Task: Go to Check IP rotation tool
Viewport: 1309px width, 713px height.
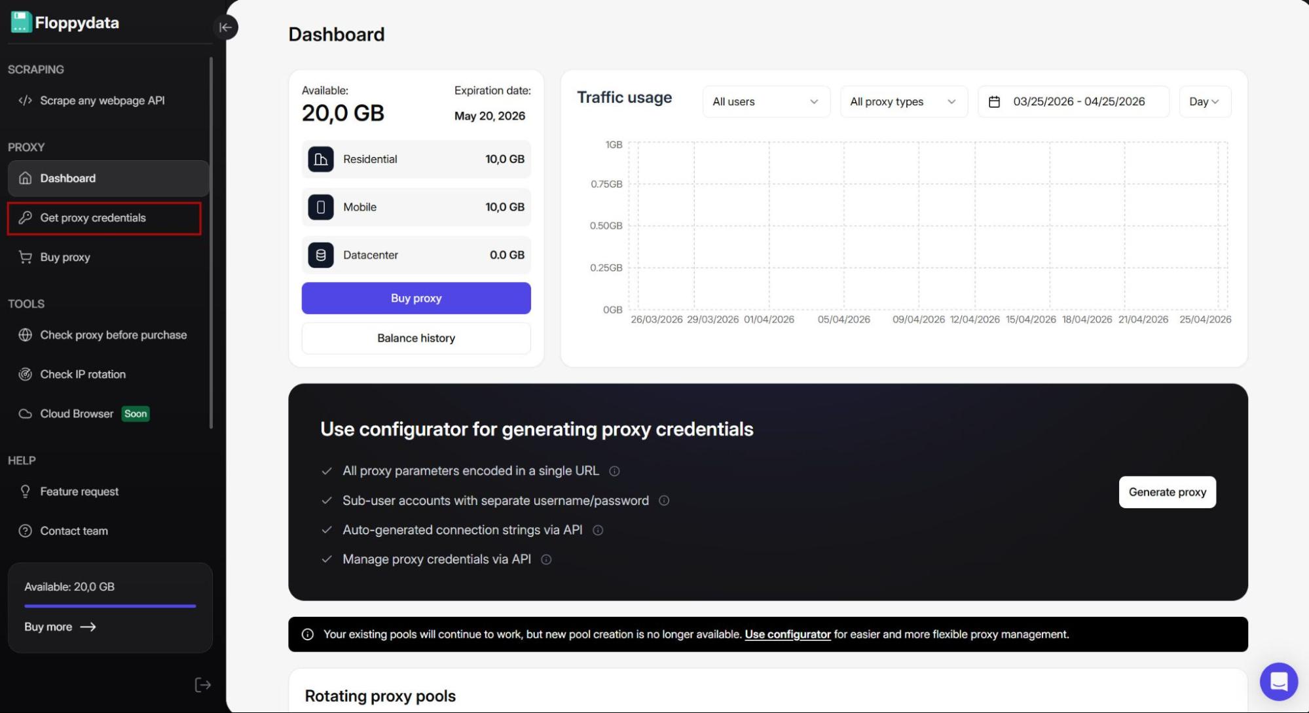Action: coord(83,374)
